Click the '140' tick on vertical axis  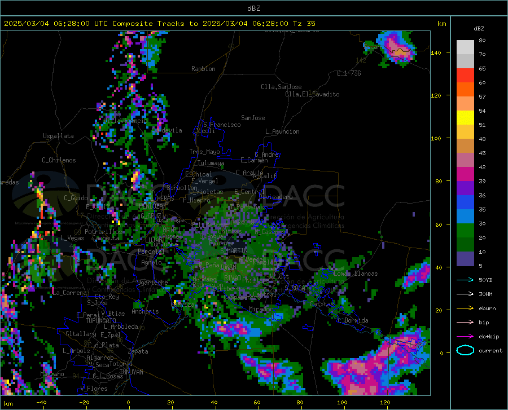click(x=436, y=52)
